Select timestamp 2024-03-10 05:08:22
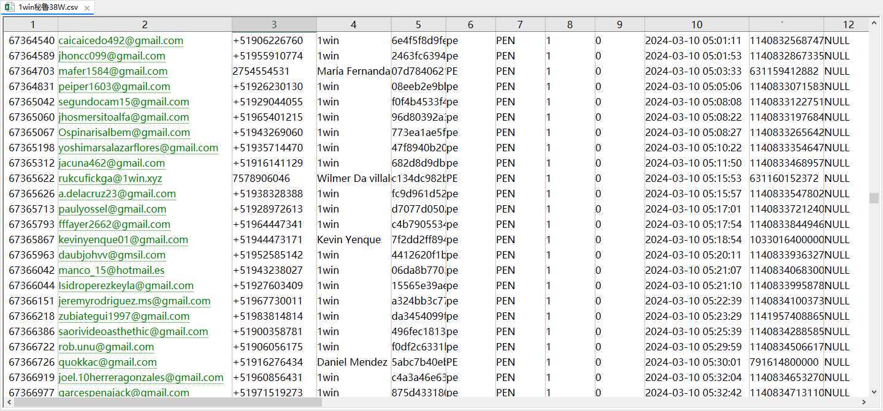 point(697,117)
